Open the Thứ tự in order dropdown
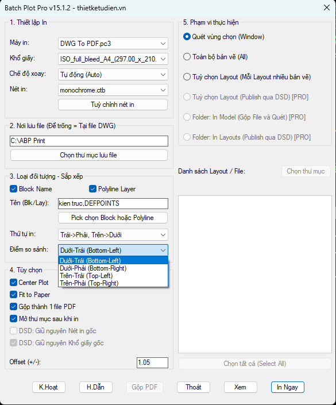Screen dimensions: 336x405 (113, 235)
